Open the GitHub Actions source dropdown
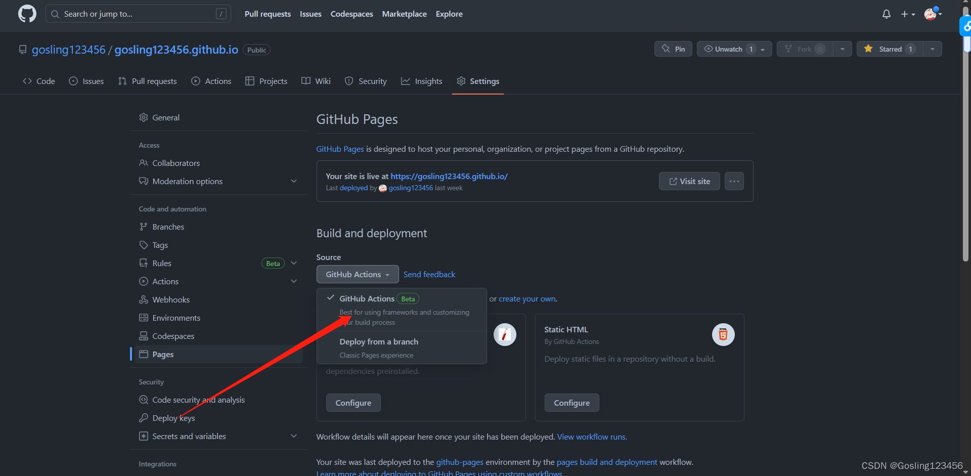 pyautogui.click(x=358, y=274)
